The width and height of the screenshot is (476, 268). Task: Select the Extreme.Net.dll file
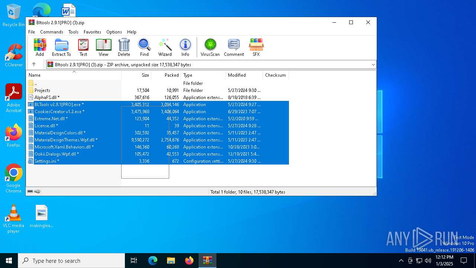(158, 119)
